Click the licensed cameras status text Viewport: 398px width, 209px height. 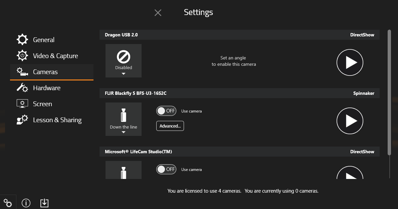(x=204, y=191)
